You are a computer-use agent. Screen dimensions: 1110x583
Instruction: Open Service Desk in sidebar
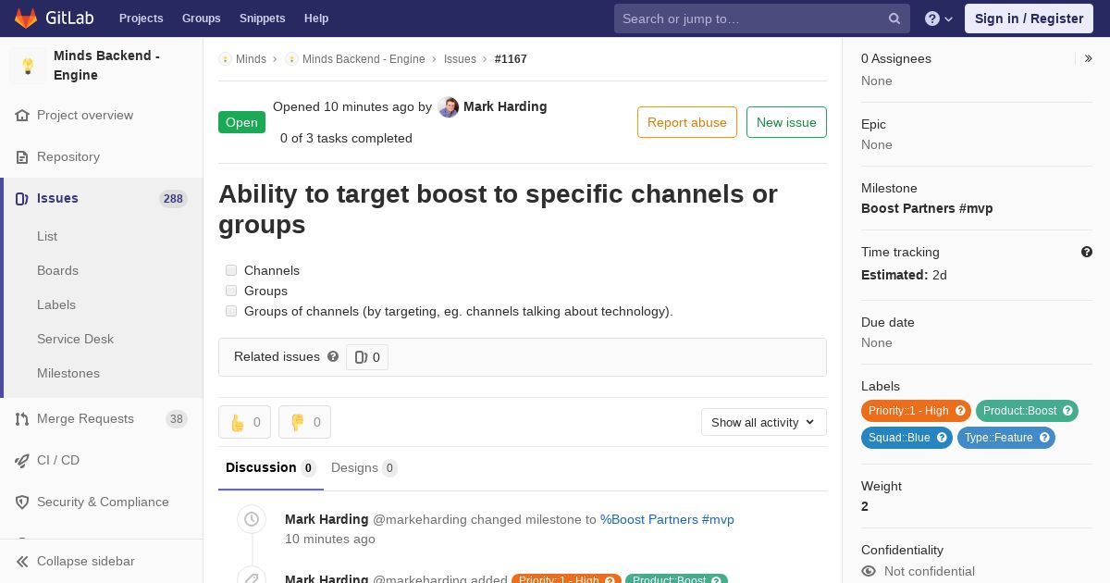coord(75,340)
